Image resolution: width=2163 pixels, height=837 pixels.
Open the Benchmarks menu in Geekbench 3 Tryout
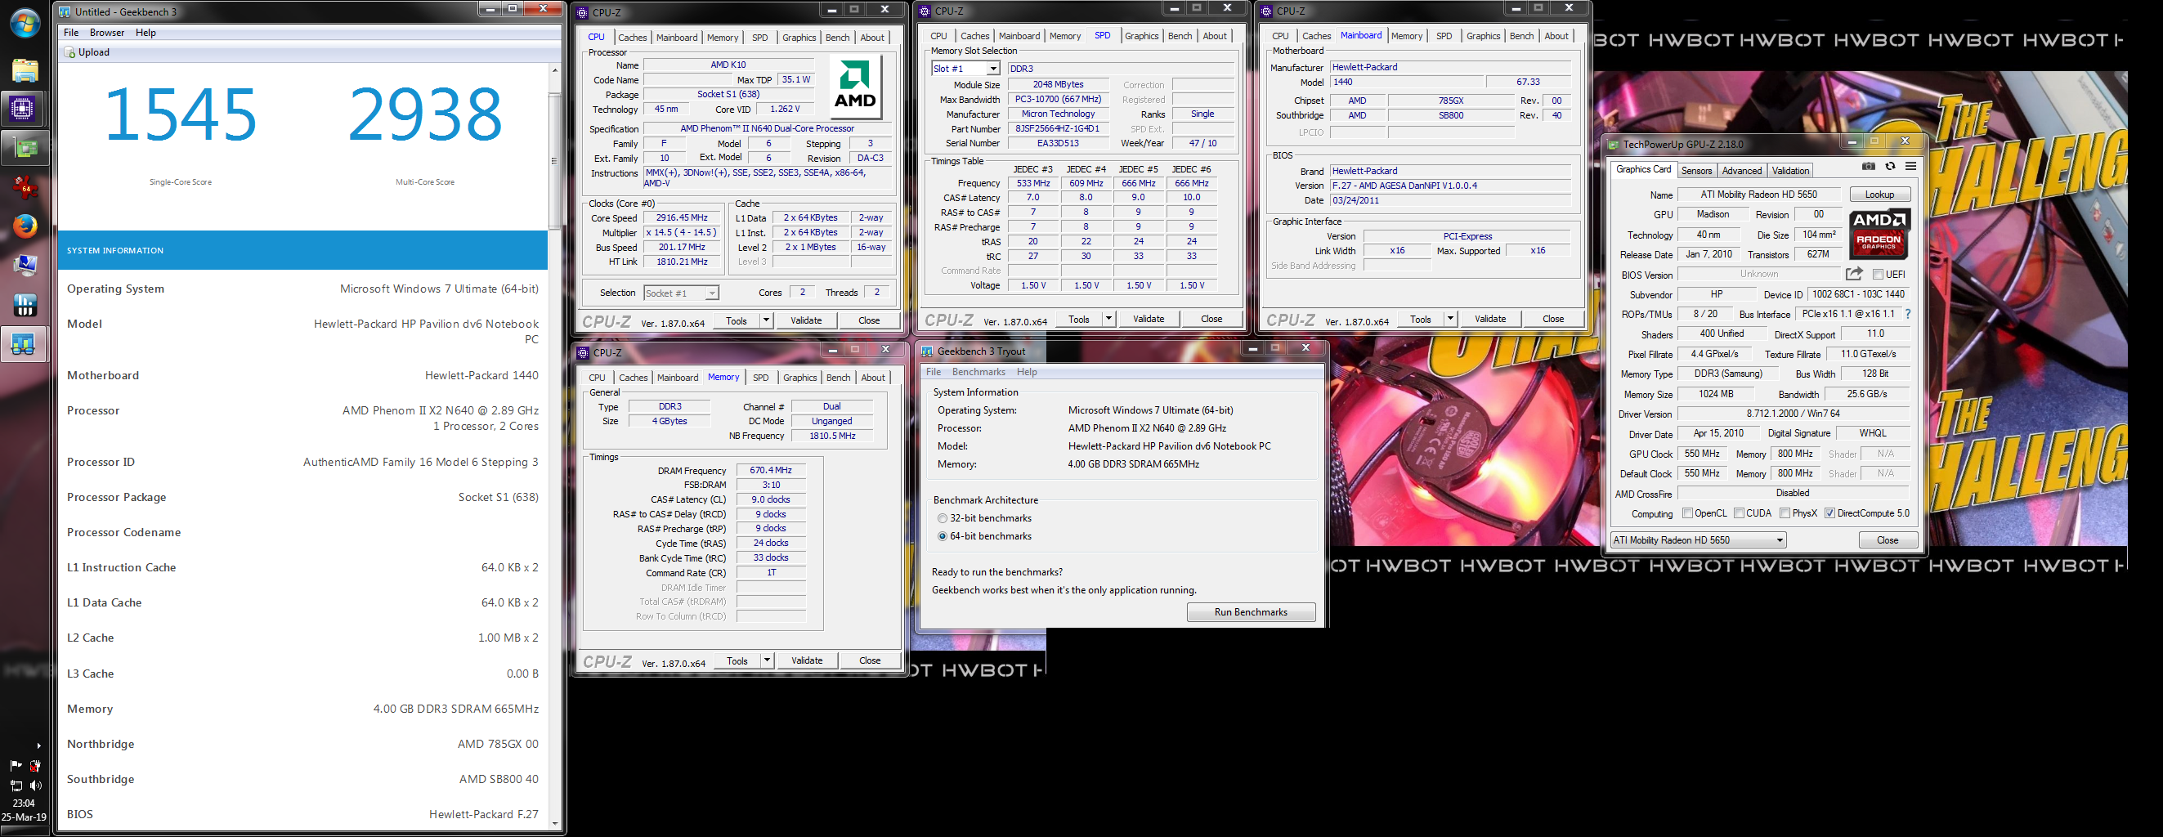(x=978, y=372)
